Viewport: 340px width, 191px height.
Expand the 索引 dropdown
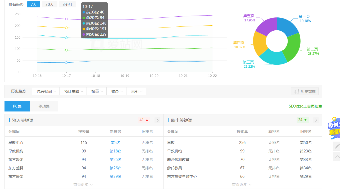(x=136, y=91)
